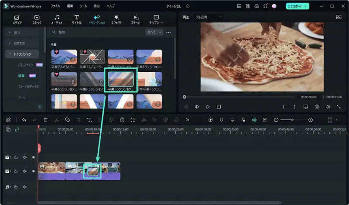The image size is (349, 205).
Task: Click the preview volume speaker icon
Action: [x=328, y=107]
